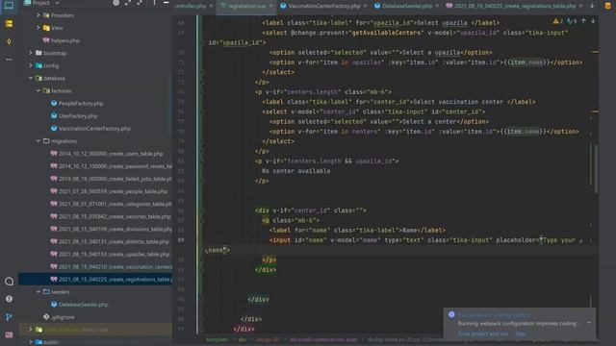Click the Collapse All icon in Project header
Viewport: 616px width, 346px height.
click(x=140, y=3)
